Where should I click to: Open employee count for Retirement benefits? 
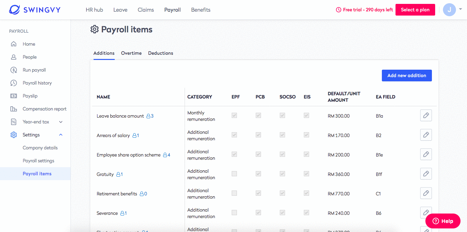[x=143, y=194]
